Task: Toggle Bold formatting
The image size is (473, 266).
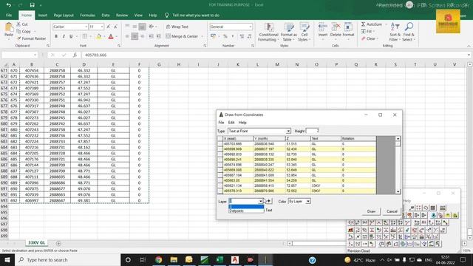Action: coord(56,36)
